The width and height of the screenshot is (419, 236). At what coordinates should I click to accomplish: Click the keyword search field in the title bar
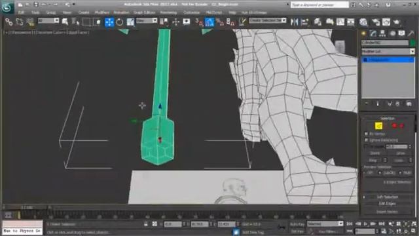click(x=319, y=5)
